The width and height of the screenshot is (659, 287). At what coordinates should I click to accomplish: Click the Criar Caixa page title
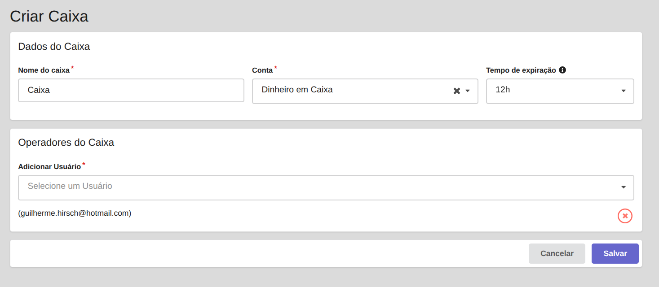[x=49, y=17]
